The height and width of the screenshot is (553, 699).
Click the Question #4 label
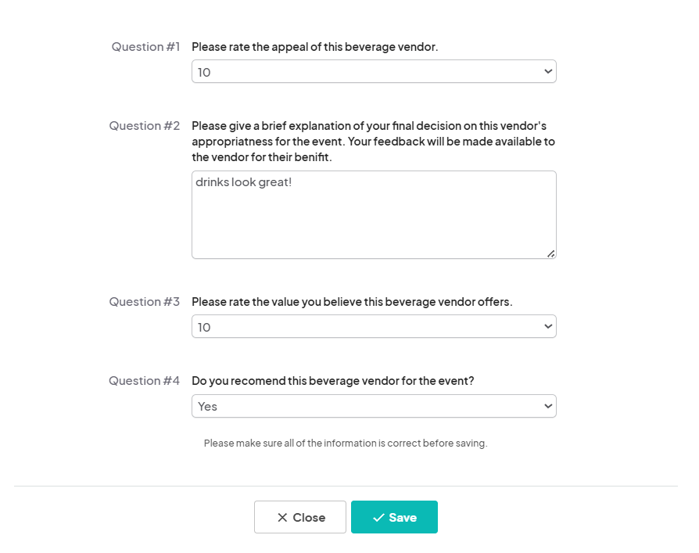click(x=144, y=381)
